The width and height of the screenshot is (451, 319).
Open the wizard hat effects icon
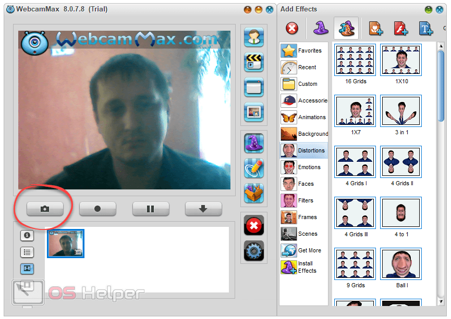click(x=254, y=144)
